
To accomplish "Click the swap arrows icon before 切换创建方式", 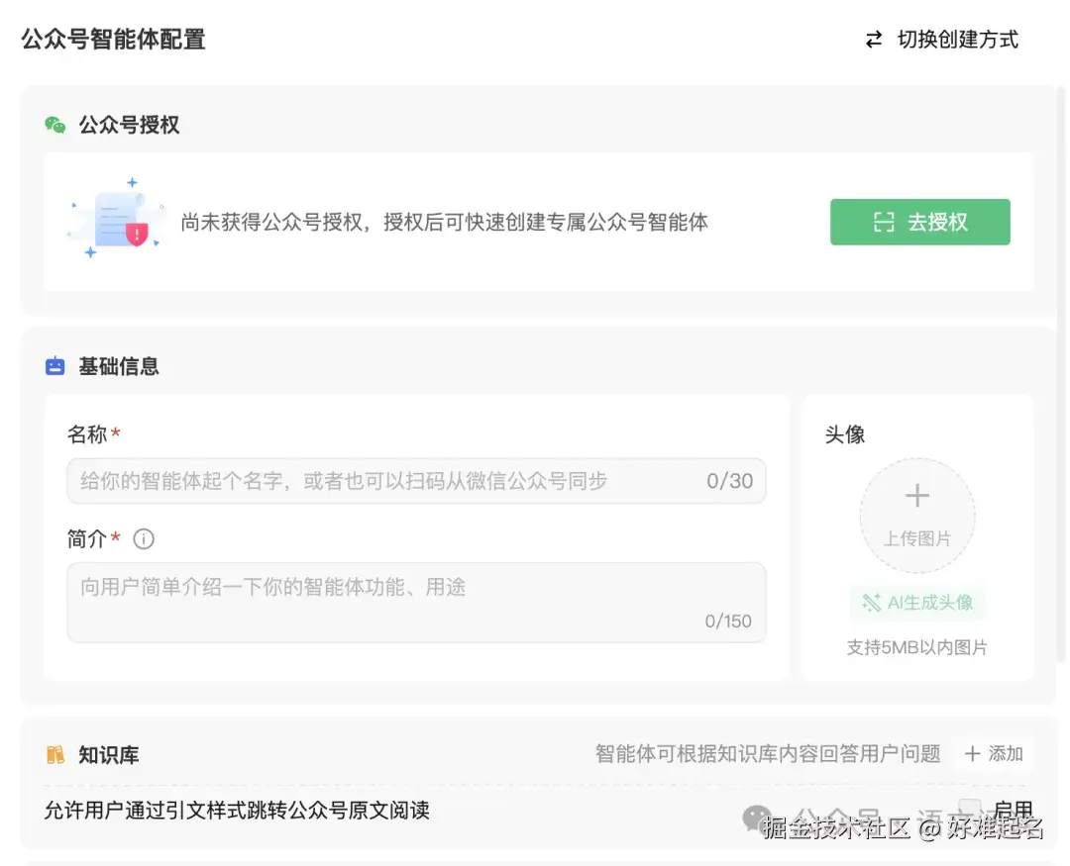I will pos(873,40).
